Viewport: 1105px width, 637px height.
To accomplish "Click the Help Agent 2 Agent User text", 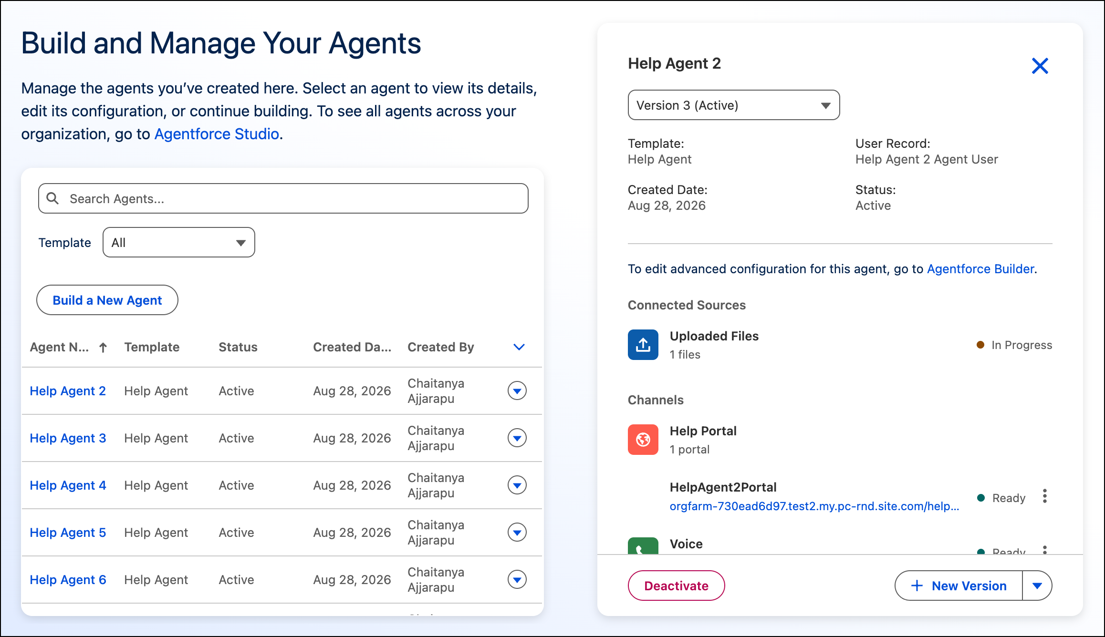I will [x=927, y=159].
